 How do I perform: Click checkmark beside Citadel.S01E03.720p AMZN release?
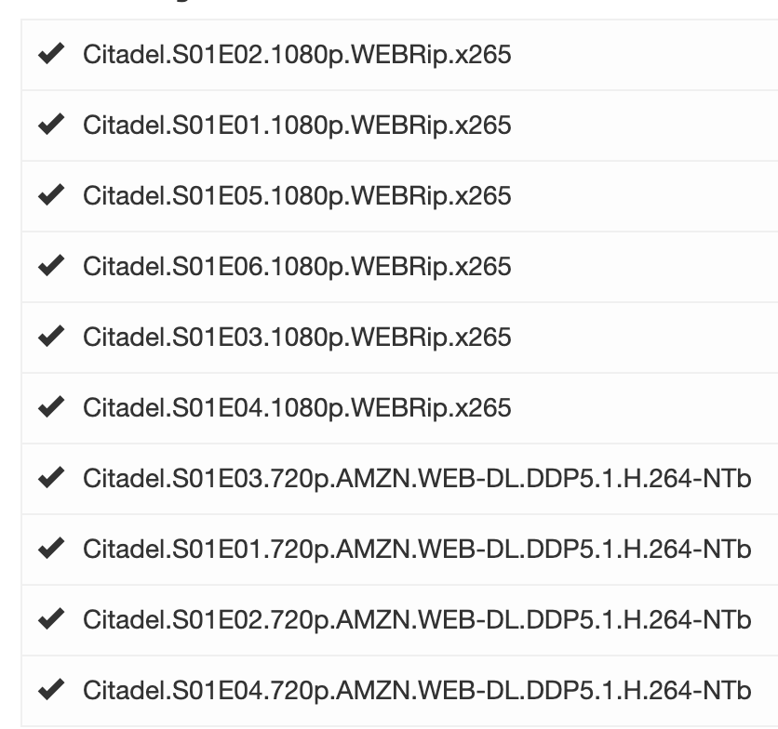[51, 477]
